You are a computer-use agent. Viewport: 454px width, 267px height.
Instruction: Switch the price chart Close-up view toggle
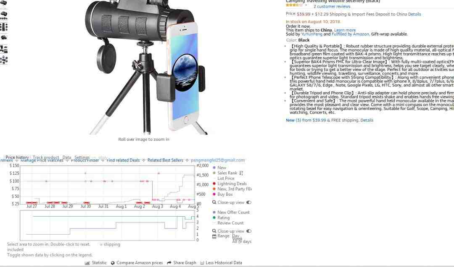pos(249,202)
